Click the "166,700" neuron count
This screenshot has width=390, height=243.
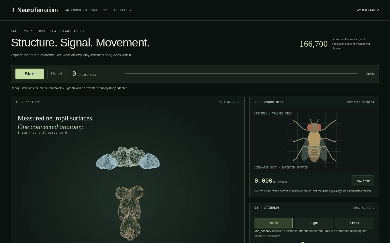coord(314,44)
